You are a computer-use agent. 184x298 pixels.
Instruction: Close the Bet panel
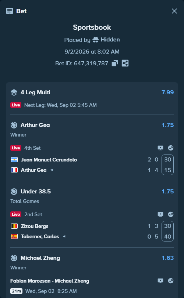pos(174,11)
